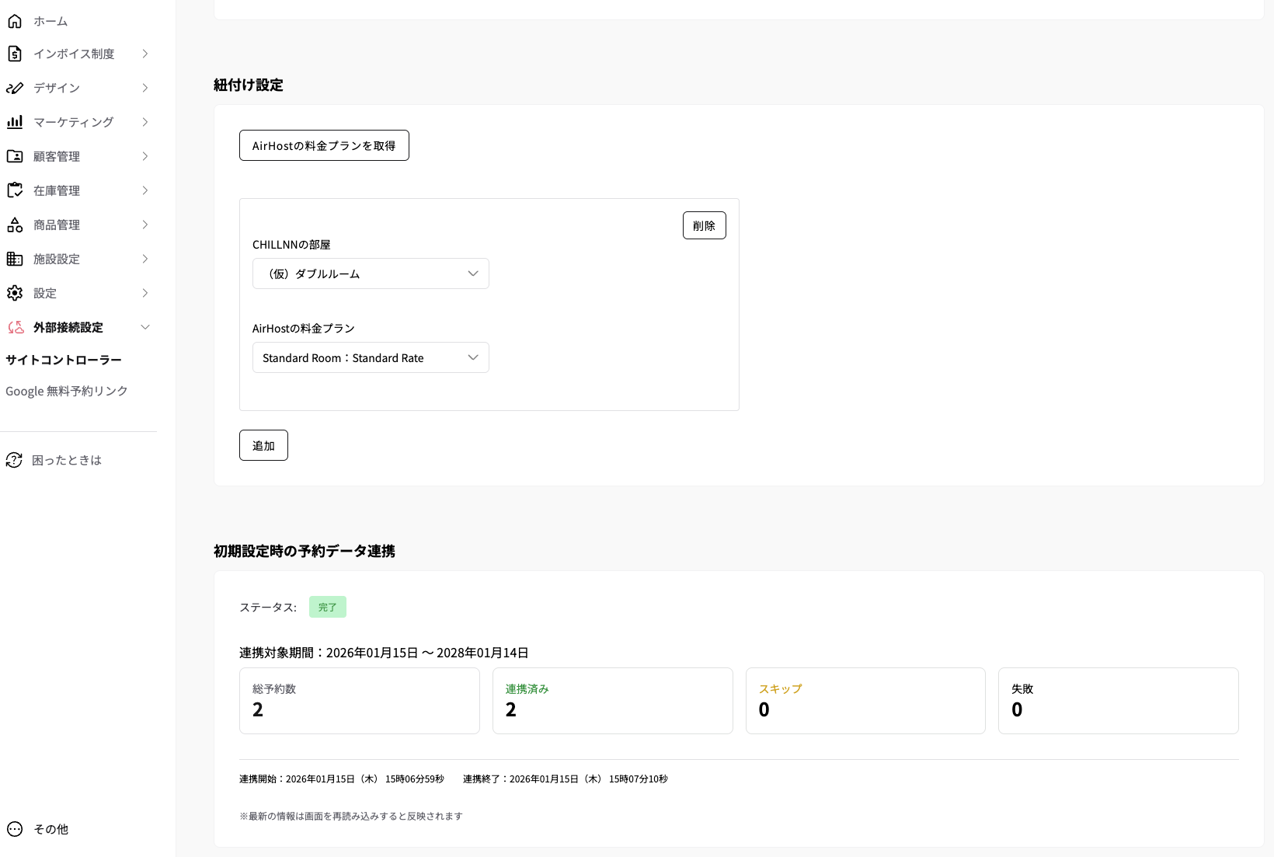Click the 連携済み card
The height and width of the screenshot is (857, 1274).
click(613, 701)
